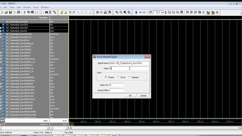Viewport: 242px width, 136px height.
Task: Break simulation red X icon after run icons
Action: pyautogui.click(x=181, y=12)
